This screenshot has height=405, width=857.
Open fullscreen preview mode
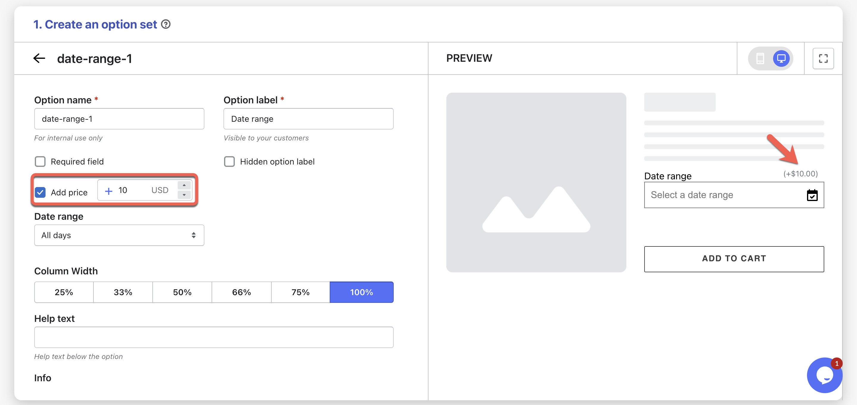pos(823,58)
